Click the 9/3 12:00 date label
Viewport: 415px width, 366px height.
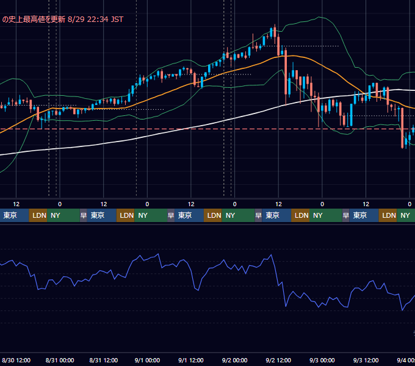pos(366,360)
